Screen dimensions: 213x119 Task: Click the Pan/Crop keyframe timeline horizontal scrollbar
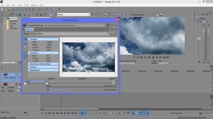tap(77, 86)
